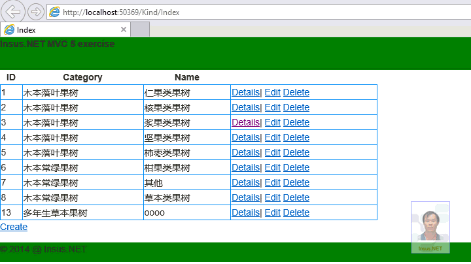
Task: Click the oooo name cell
Action: [187, 212]
